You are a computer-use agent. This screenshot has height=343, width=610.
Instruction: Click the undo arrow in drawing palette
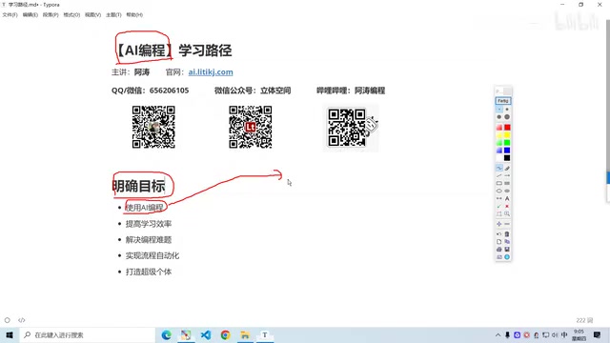click(499, 234)
